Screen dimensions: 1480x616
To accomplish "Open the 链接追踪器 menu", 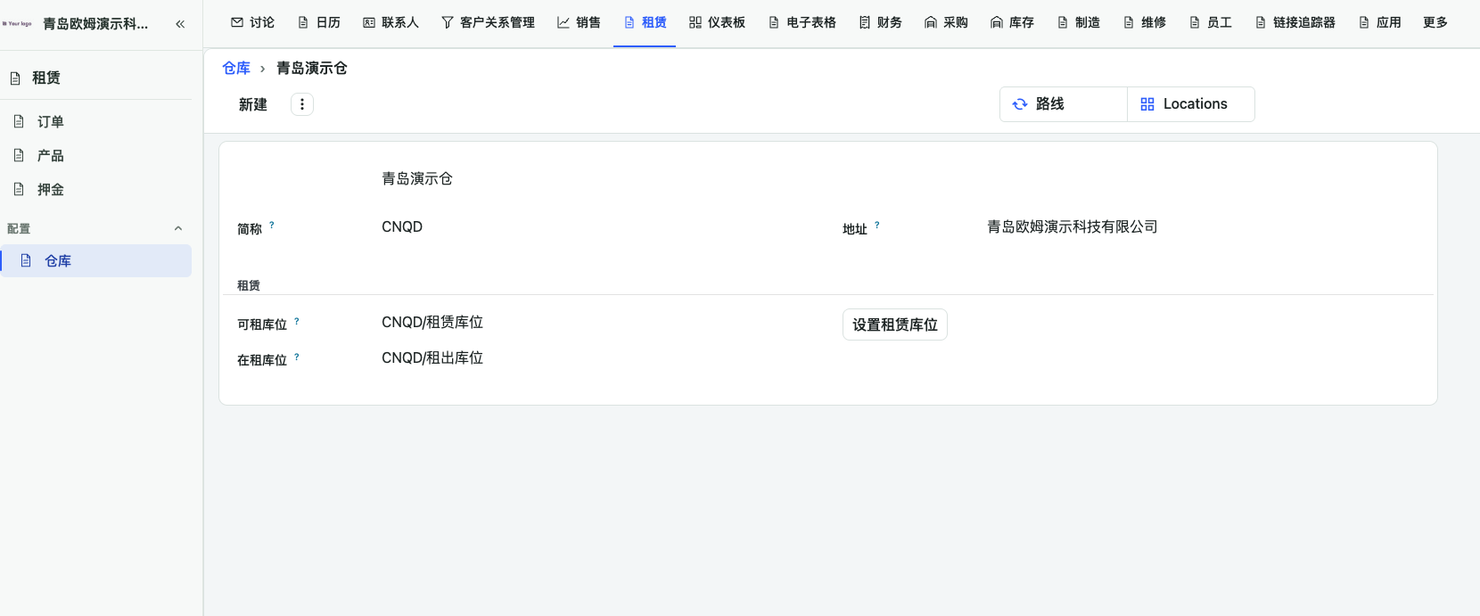I will click(x=1295, y=22).
